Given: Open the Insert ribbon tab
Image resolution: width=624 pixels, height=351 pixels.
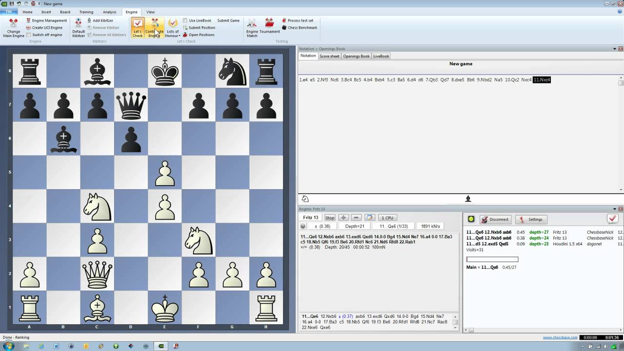Looking at the screenshot, I should (46, 12).
